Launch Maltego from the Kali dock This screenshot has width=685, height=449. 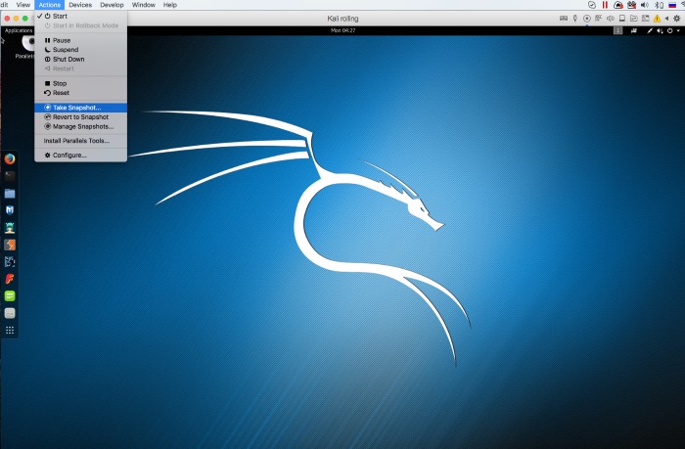click(x=10, y=261)
